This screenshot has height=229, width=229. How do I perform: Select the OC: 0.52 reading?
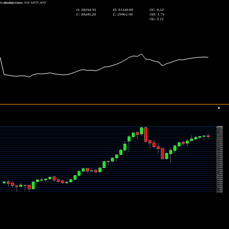tap(157, 10)
